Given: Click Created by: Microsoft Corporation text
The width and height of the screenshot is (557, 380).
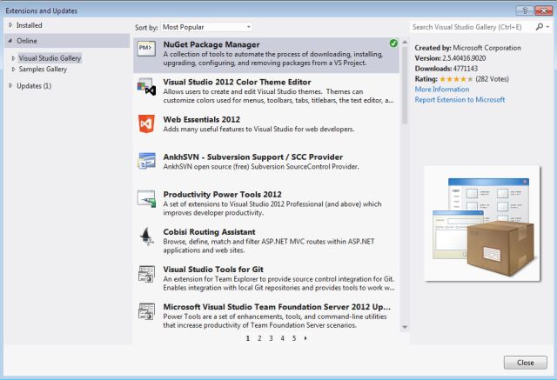Looking at the screenshot, I should point(468,48).
